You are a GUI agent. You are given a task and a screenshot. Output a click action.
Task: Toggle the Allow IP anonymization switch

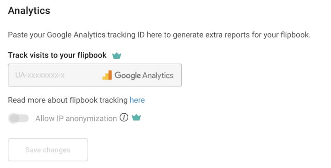tap(18, 118)
